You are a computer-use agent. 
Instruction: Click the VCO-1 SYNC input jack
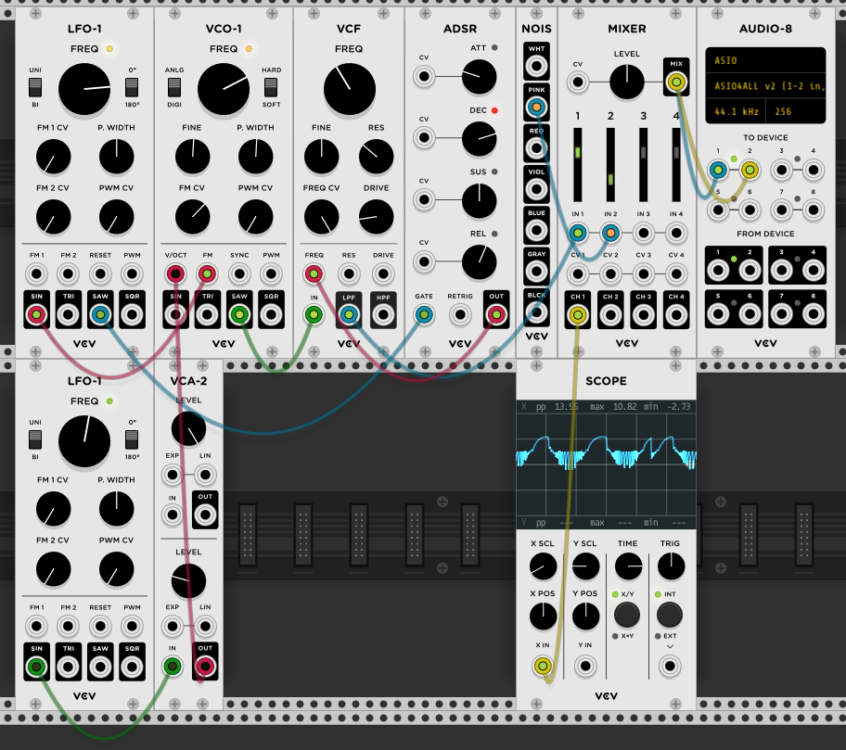coord(239,273)
